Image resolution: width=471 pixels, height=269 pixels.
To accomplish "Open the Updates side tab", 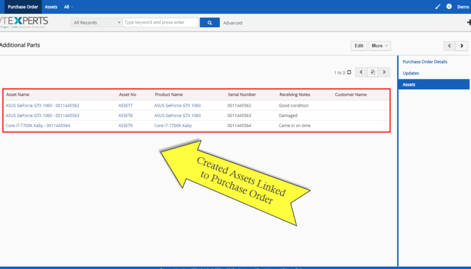I will 411,73.
